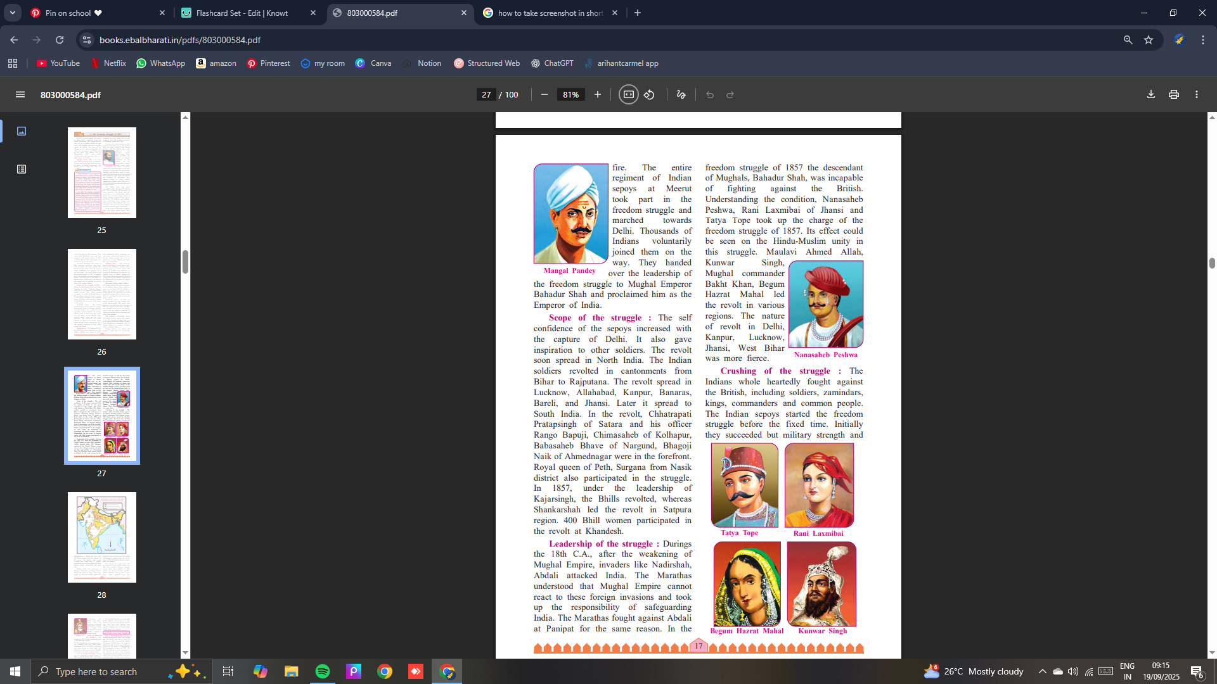Open the tab search dropdown arrow
Screen dimensions: 1217x684
[12, 13]
